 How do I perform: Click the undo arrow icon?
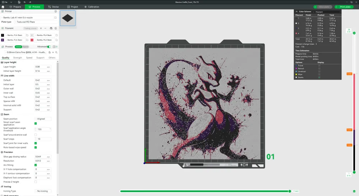coord(24,2)
